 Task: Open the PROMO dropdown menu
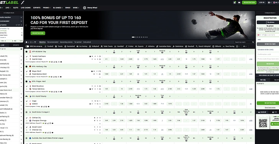point(47,8)
